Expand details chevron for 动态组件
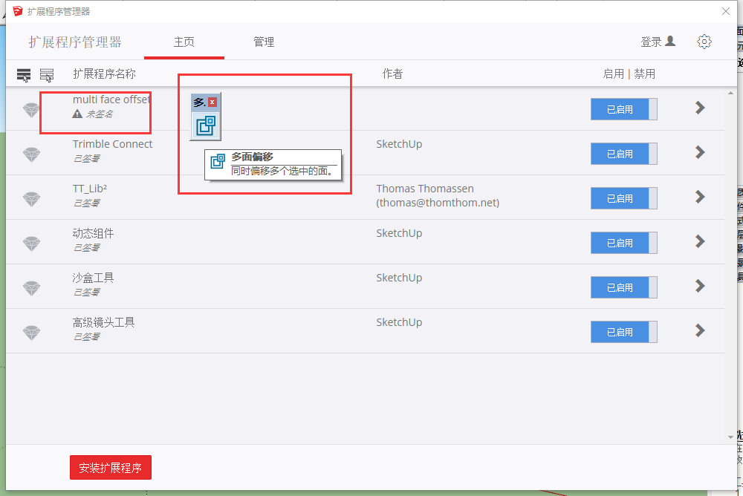The image size is (743, 496). (x=700, y=241)
